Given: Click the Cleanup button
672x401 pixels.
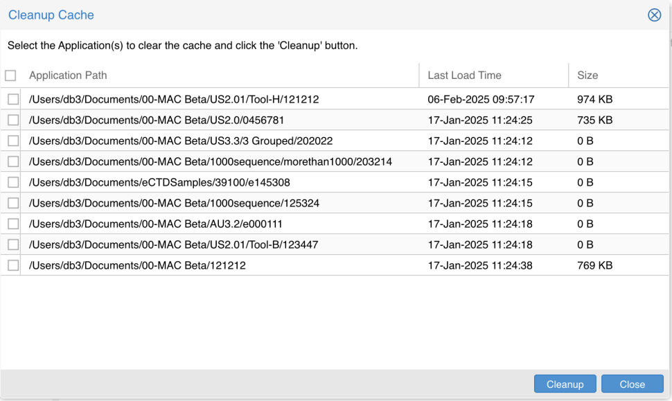Looking at the screenshot, I should click(565, 384).
